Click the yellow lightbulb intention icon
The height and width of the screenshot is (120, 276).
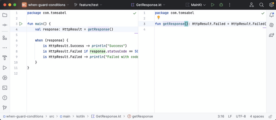coord(158,17)
